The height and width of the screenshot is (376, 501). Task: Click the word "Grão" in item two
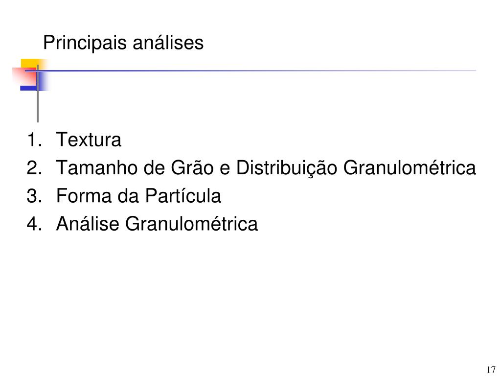[192, 167]
